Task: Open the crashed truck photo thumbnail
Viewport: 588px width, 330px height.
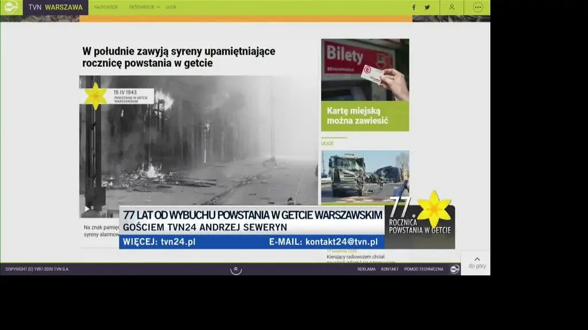Action: tap(365, 176)
